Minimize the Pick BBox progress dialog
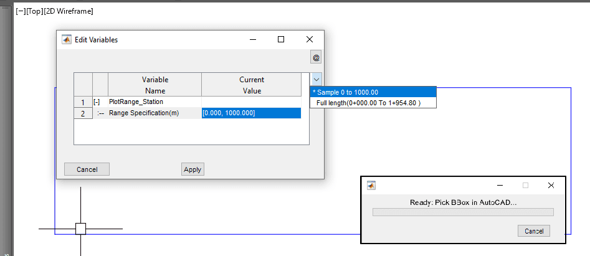Image resolution: width=590 pixels, height=256 pixels. [x=500, y=186]
